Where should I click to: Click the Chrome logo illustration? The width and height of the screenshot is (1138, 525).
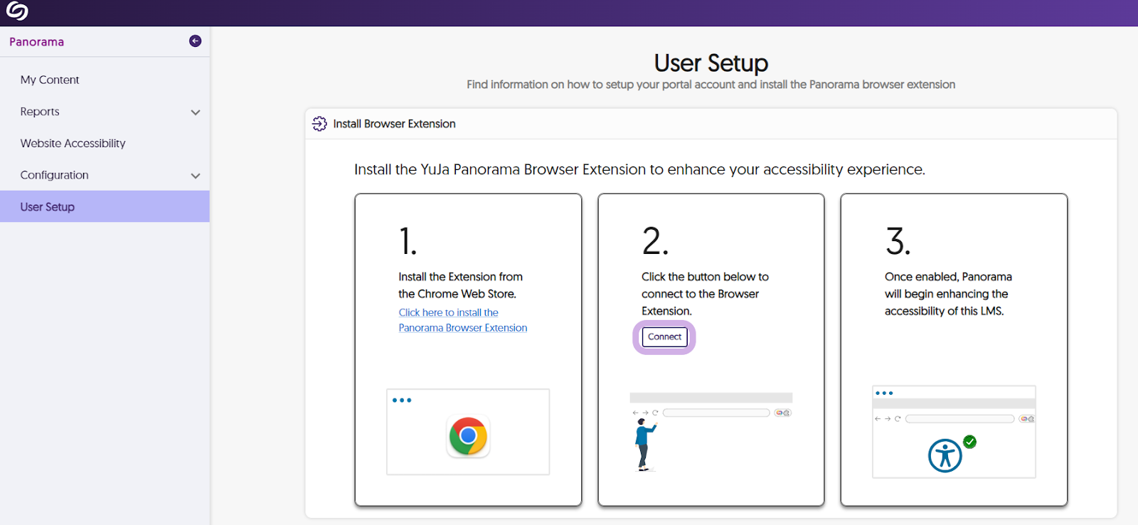468,436
